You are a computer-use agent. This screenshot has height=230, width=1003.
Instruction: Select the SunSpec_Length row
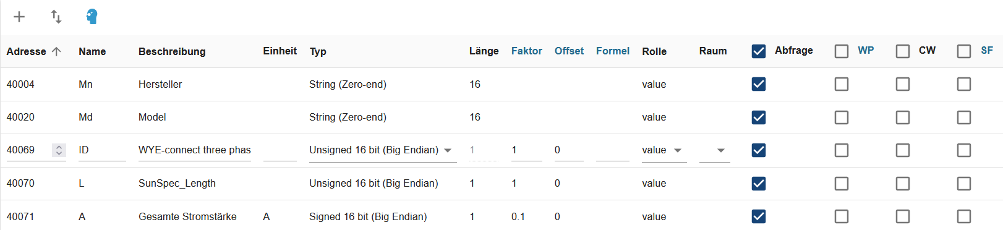[501, 184]
